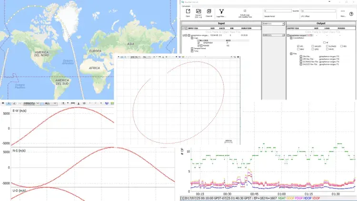Enable the BDS constellation checkbox
Image resolution: width=357 pixels, height=201 pixels.
pos(341,46)
